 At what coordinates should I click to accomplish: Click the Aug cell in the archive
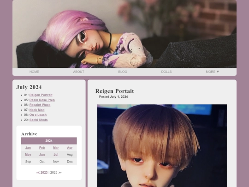70,155
